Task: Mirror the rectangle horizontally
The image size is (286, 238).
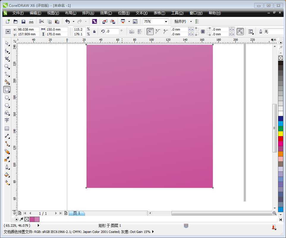Action: pyautogui.click(x=132, y=31)
